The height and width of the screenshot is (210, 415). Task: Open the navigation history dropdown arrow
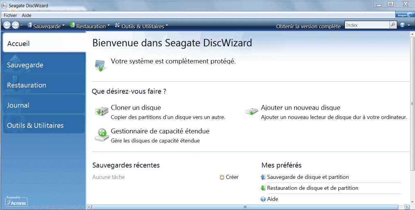tap(21, 26)
